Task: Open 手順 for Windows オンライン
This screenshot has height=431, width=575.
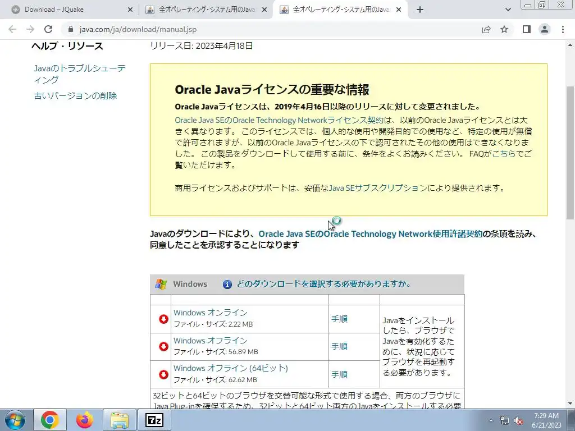Action: coord(339,319)
